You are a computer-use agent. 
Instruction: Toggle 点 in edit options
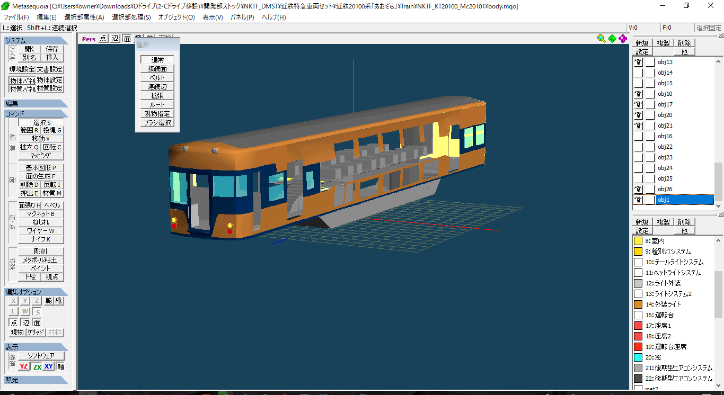14,322
